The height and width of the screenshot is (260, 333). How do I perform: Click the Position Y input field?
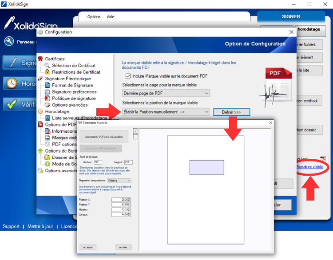click(x=121, y=205)
